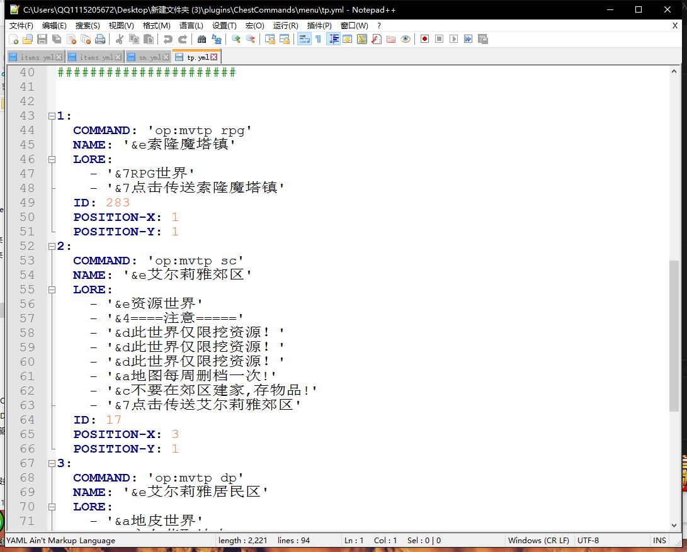Print the document using printer icon
The width and height of the screenshot is (687, 552).
100,40
